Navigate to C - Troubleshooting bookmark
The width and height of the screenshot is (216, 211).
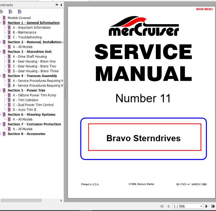pos(28,37)
